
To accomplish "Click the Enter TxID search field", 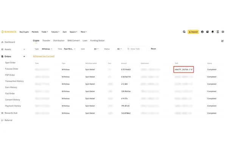I will [136, 49].
